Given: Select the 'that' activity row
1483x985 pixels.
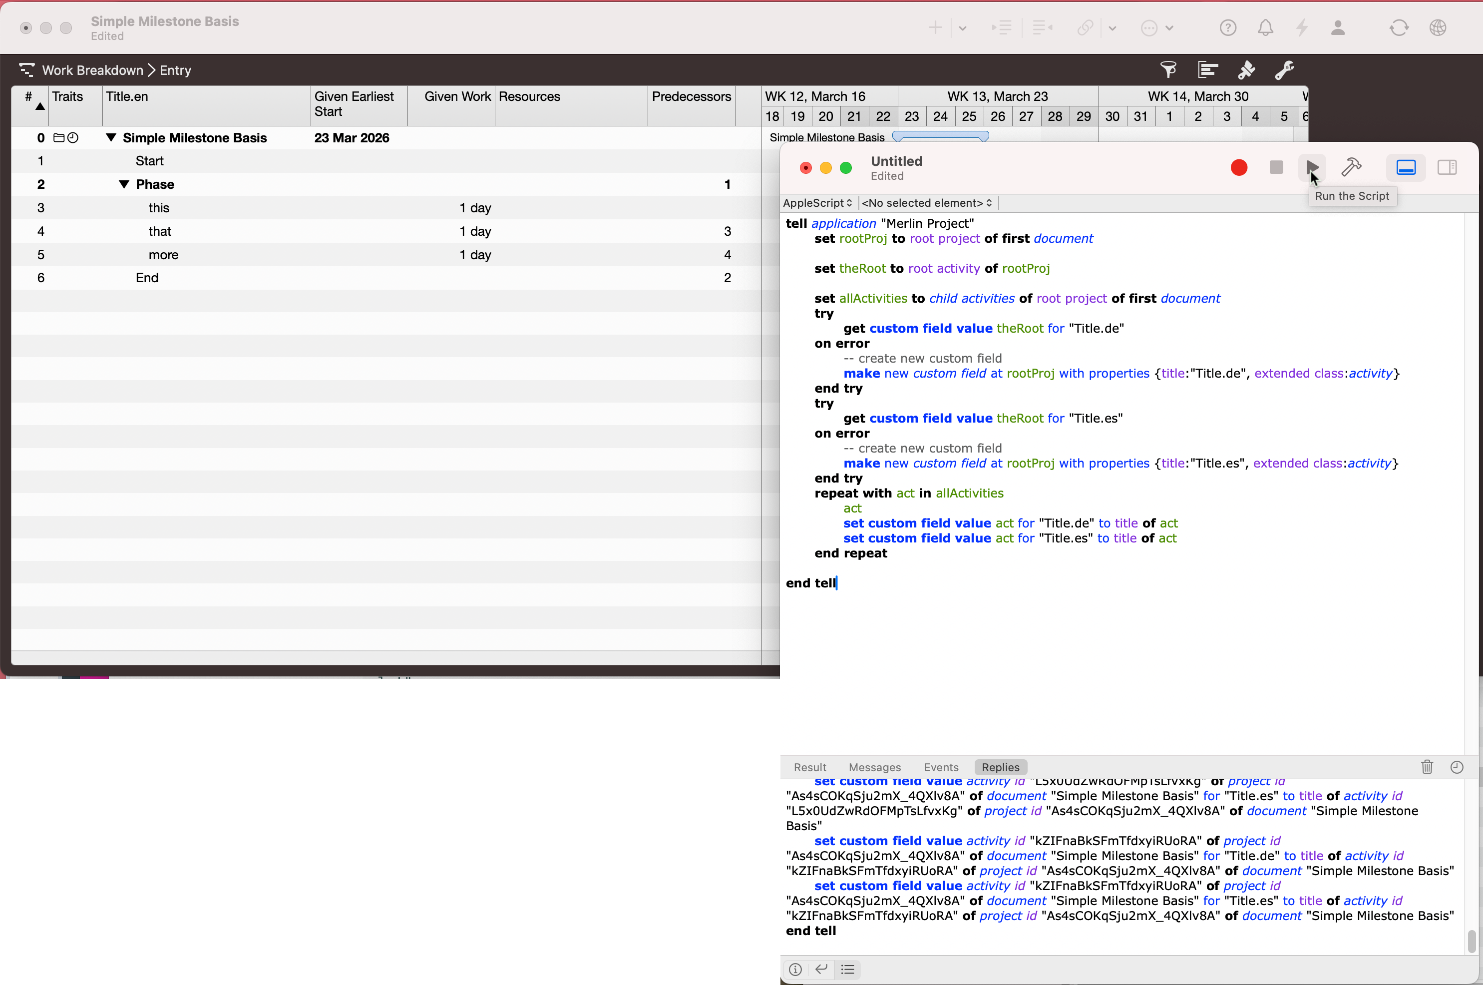Looking at the screenshot, I should tap(386, 231).
